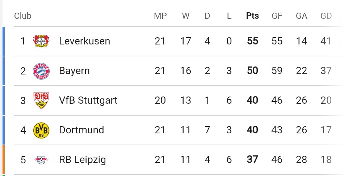
Task: Click the Bayer Leverkusen club crest
Action: click(x=41, y=41)
